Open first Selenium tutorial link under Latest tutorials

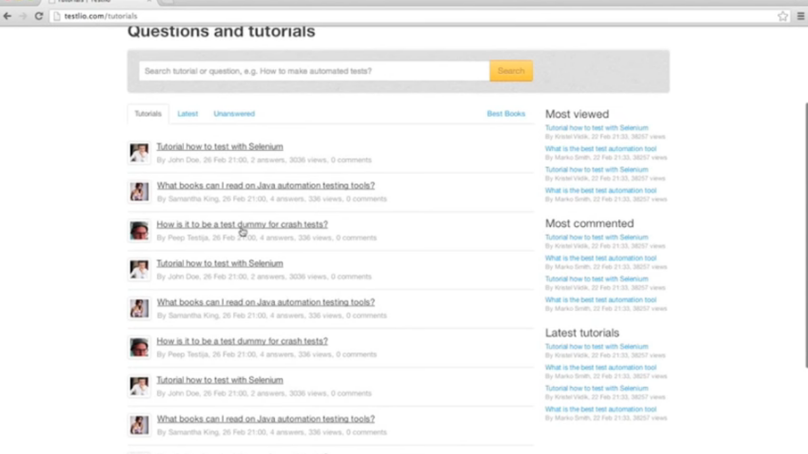tap(597, 346)
